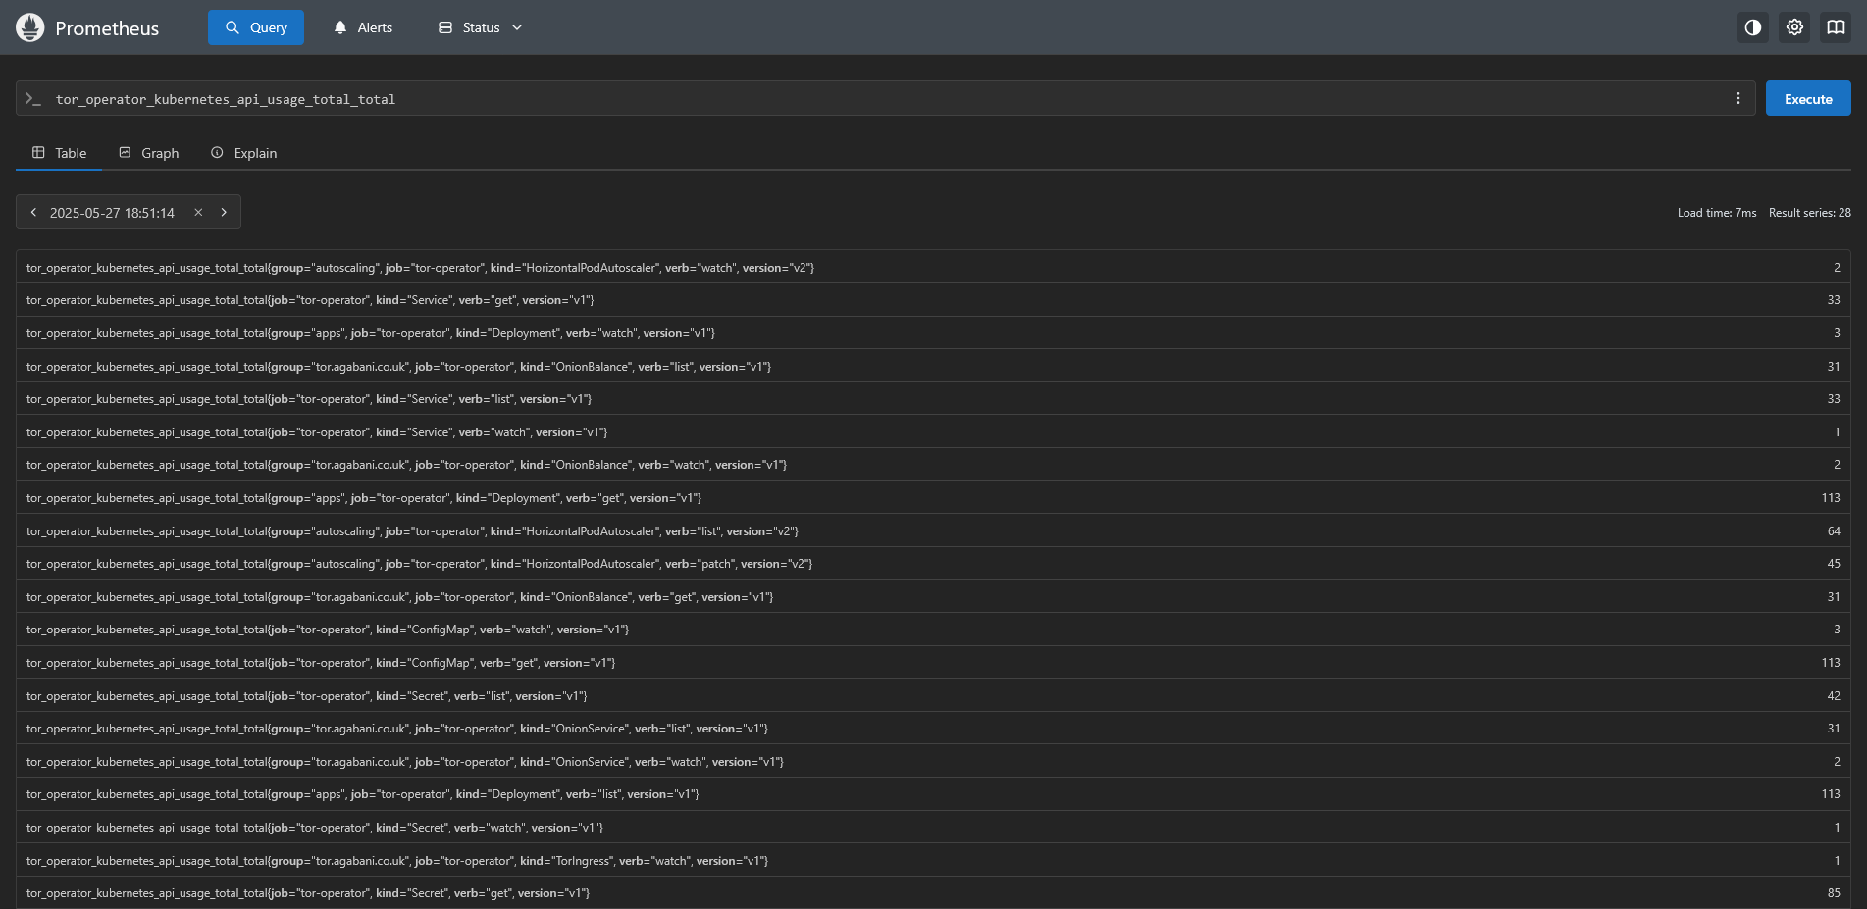Click value 45 in HorizontalPodAutoscaler patch row
This screenshot has height=909, width=1867.
[x=1834, y=564]
